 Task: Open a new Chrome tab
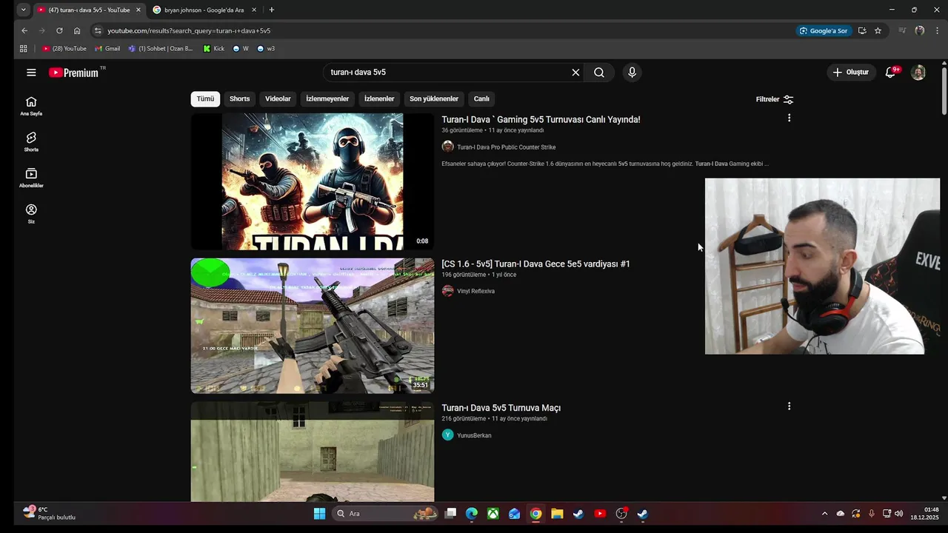(x=271, y=10)
